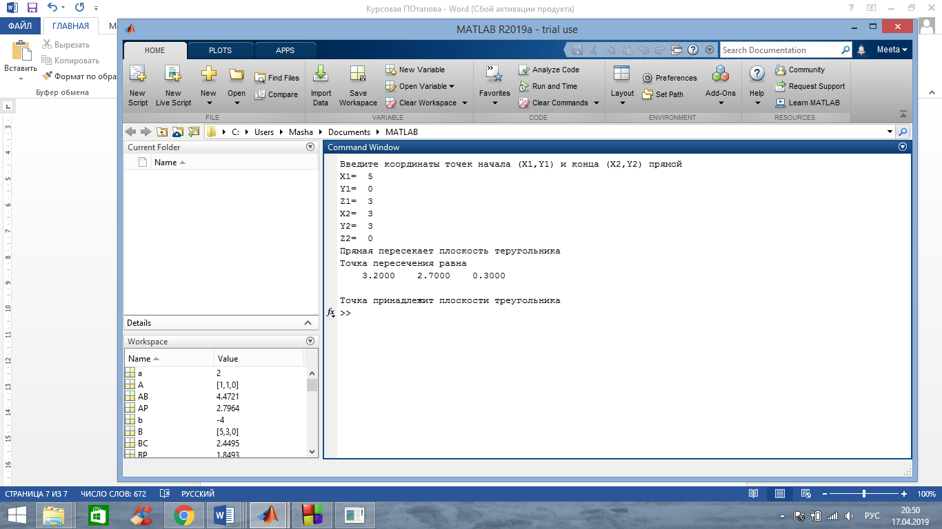Screen dimensions: 942x529
Task: Open the Current Folder panel actions menu
Action: 310,147
